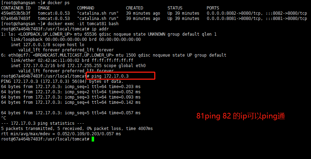Click the 'STATUS' column header

click(175, 8)
